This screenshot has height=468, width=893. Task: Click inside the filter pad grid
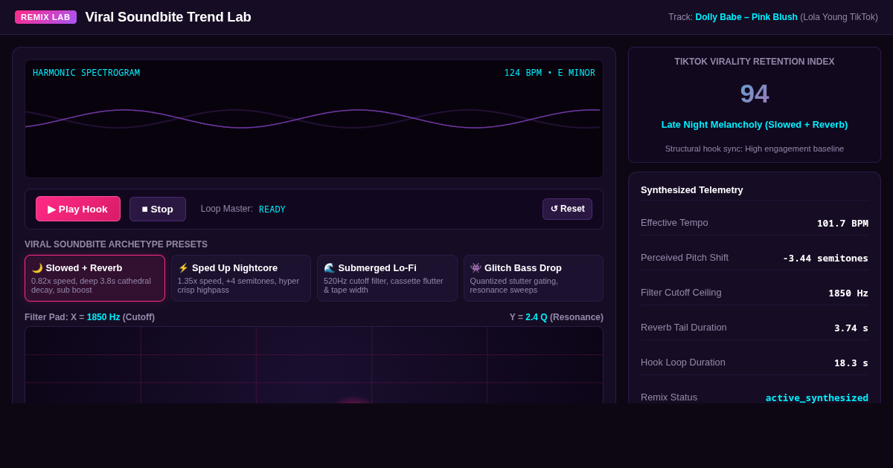(314, 365)
